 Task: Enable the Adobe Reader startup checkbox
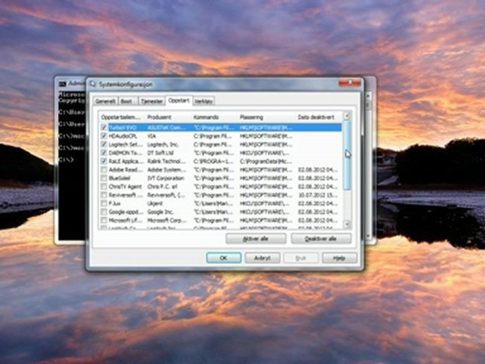pos(104,170)
